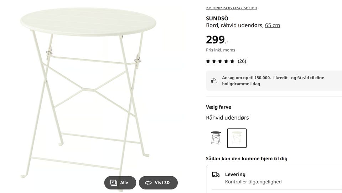
Task: Select the black table color option
Action: [216, 138]
